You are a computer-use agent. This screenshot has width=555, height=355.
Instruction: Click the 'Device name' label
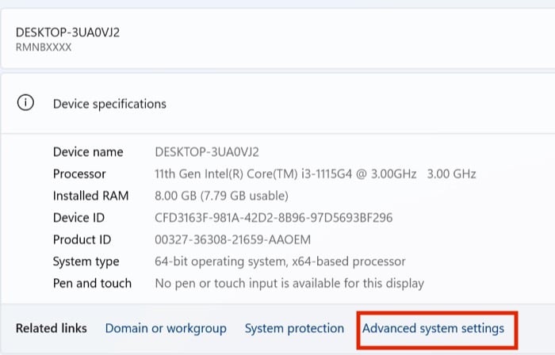88,152
